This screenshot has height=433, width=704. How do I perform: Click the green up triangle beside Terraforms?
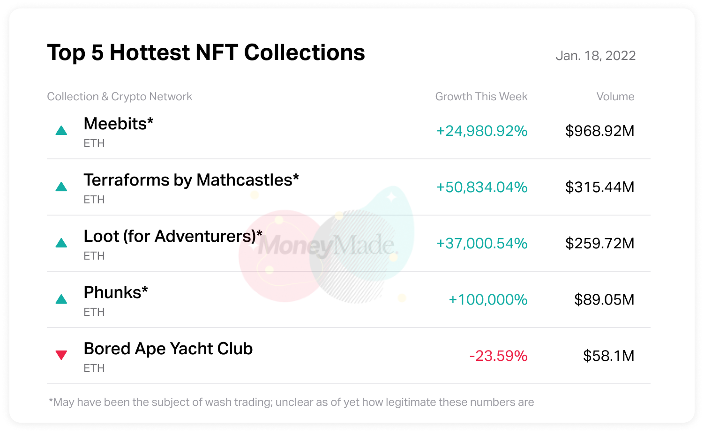(x=61, y=187)
